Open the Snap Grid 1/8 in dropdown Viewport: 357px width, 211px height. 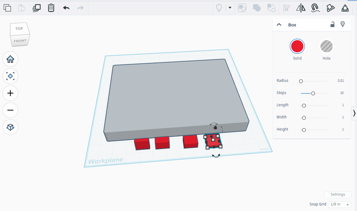click(340, 204)
